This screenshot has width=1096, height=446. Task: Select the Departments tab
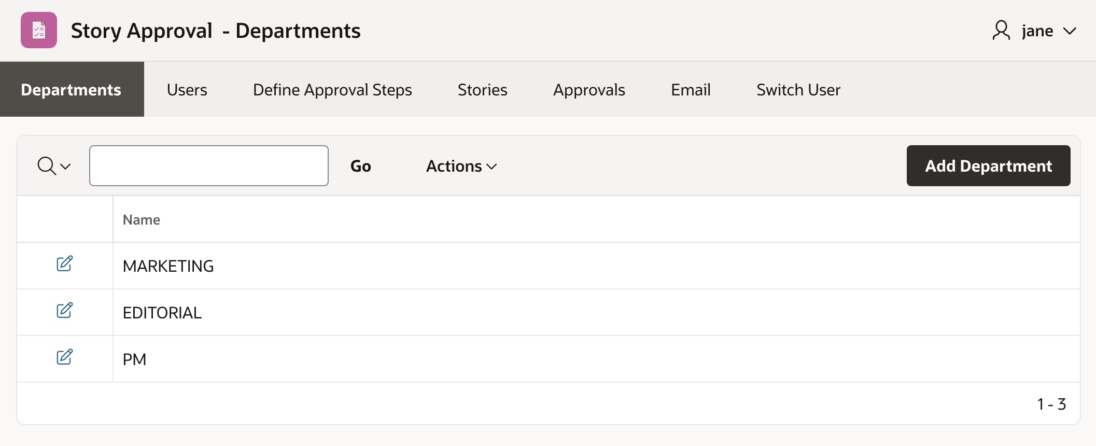click(72, 90)
